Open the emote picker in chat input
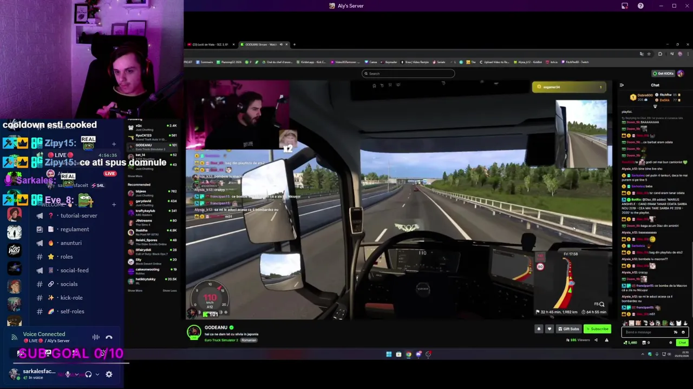 (683, 332)
